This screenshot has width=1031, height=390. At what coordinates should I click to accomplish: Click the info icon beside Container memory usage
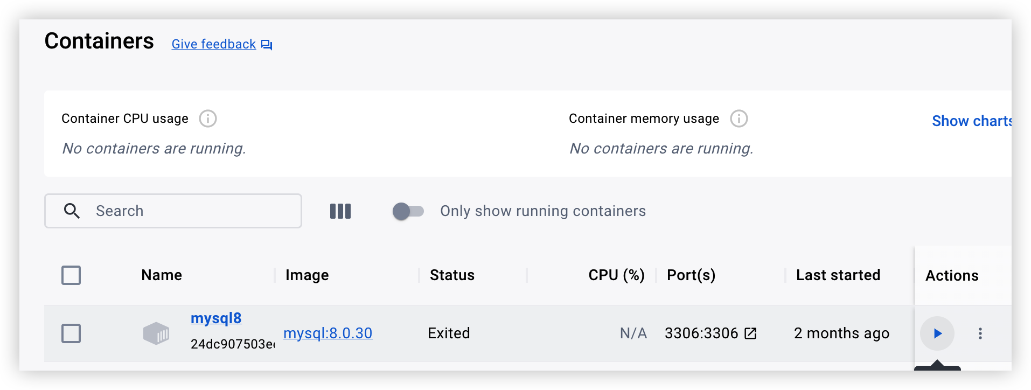(x=739, y=119)
